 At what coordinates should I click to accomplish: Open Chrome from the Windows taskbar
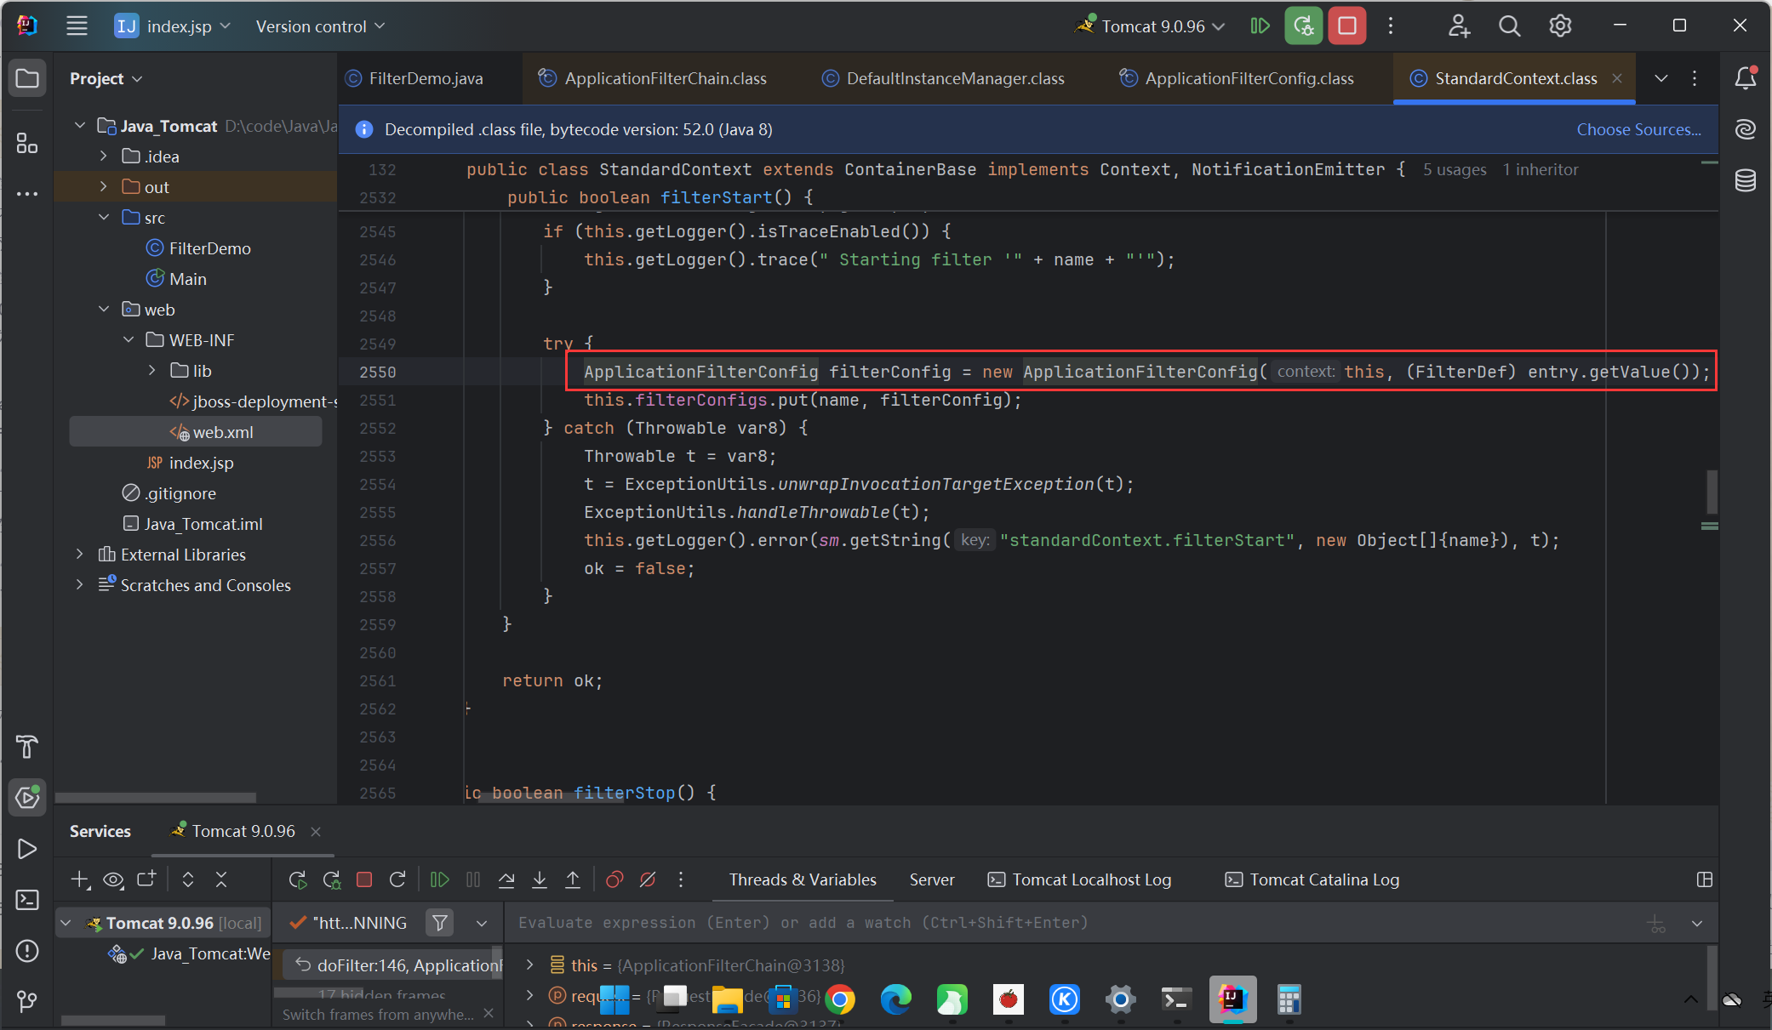tap(839, 999)
